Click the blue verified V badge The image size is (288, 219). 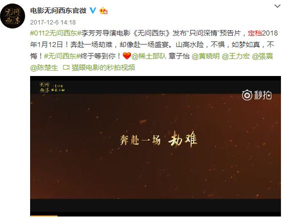(93, 10)
